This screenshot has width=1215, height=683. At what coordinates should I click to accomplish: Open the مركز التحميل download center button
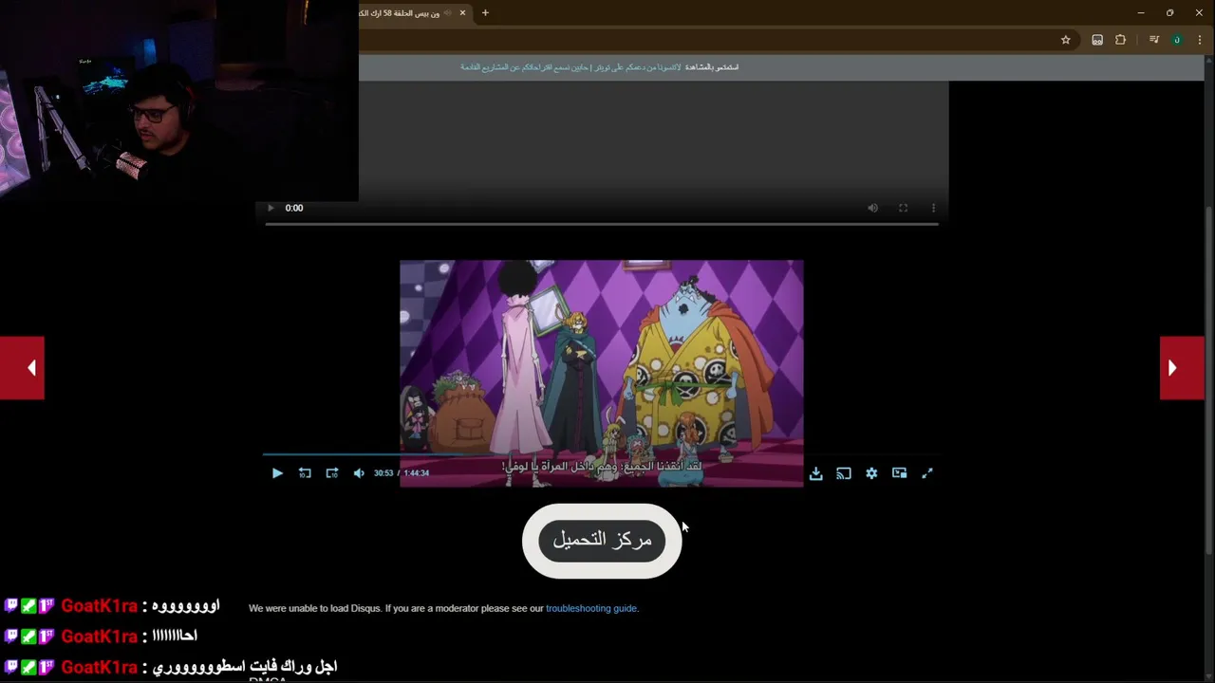(602, 540)
